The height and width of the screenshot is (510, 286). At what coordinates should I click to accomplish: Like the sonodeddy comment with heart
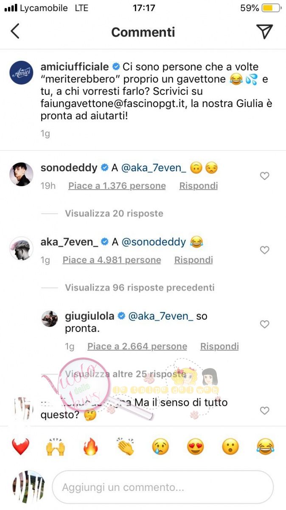click(264, 176)
